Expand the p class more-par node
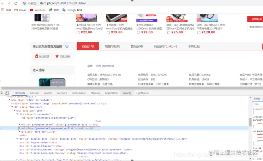The image size is (263, 161). [20, 132]
